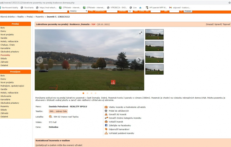The width and height of the screenshot is (231, 147).
Task: Show the next photo with right arrow
Action: point(139,60)
